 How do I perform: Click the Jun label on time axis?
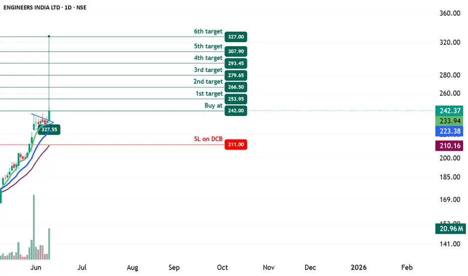click(36, 267)
